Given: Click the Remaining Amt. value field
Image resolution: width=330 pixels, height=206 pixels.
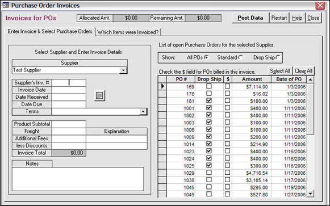Looking at the screenshot, I should click(x=203, y=18).
